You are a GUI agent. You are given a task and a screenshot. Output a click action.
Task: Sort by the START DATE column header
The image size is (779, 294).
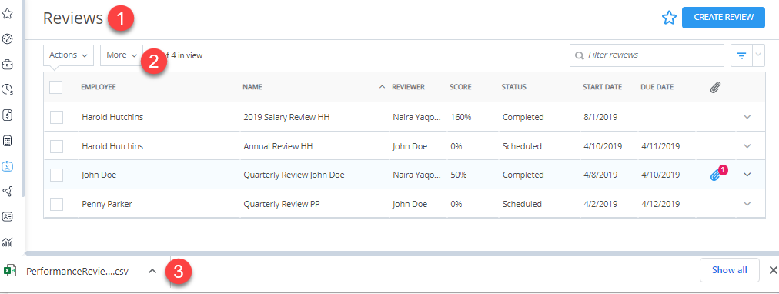click(x=602, y=87)
